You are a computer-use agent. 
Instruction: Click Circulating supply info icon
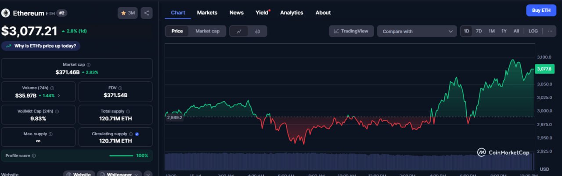[x=131, y=134]
